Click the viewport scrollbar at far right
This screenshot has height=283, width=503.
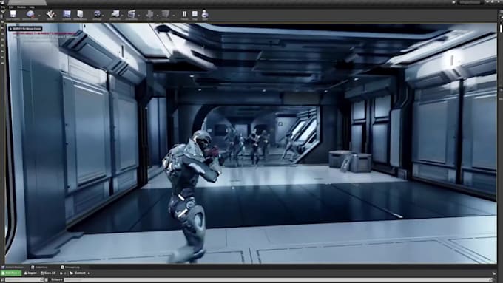501,28
